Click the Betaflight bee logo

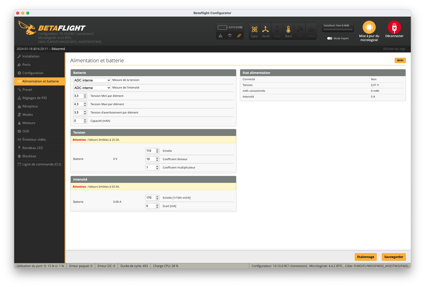(x=27, y=28)
